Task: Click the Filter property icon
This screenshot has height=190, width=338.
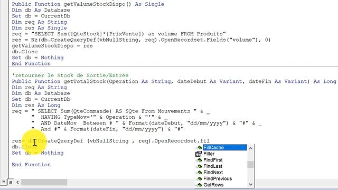Action: click(199, 154)
